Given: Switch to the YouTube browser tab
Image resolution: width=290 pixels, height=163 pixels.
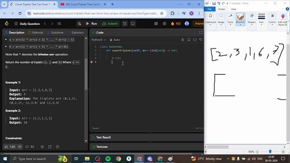Looking at the screenshot, I should click(83, 4).
